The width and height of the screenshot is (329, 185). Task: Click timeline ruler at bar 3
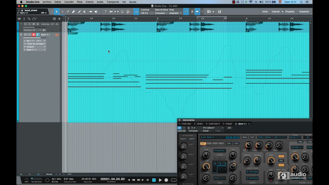(158, 18)
